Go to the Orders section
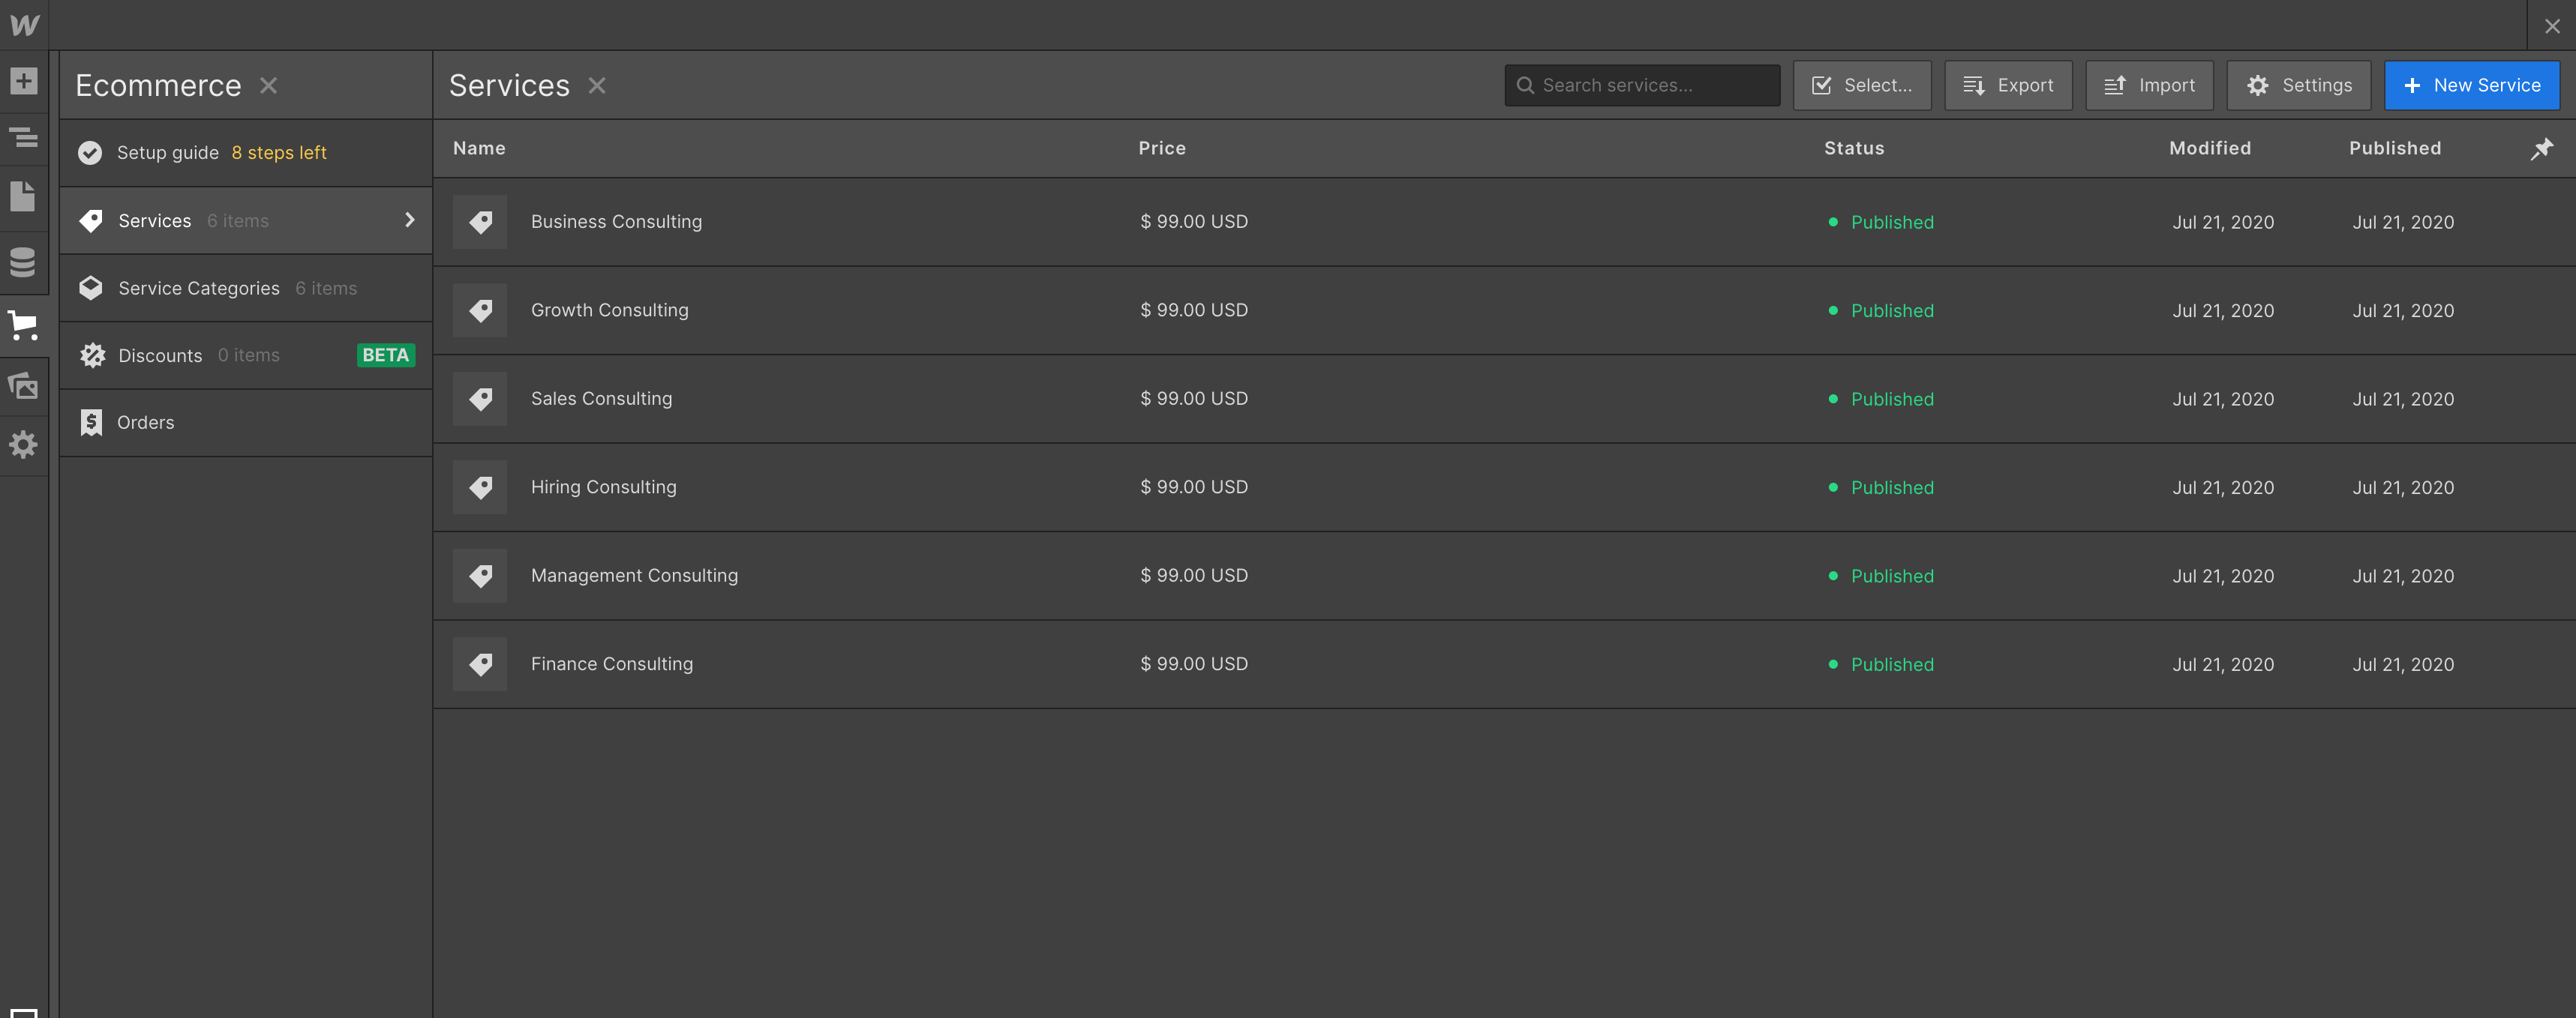This screenshot has height=1018, width=2576. 145,423
